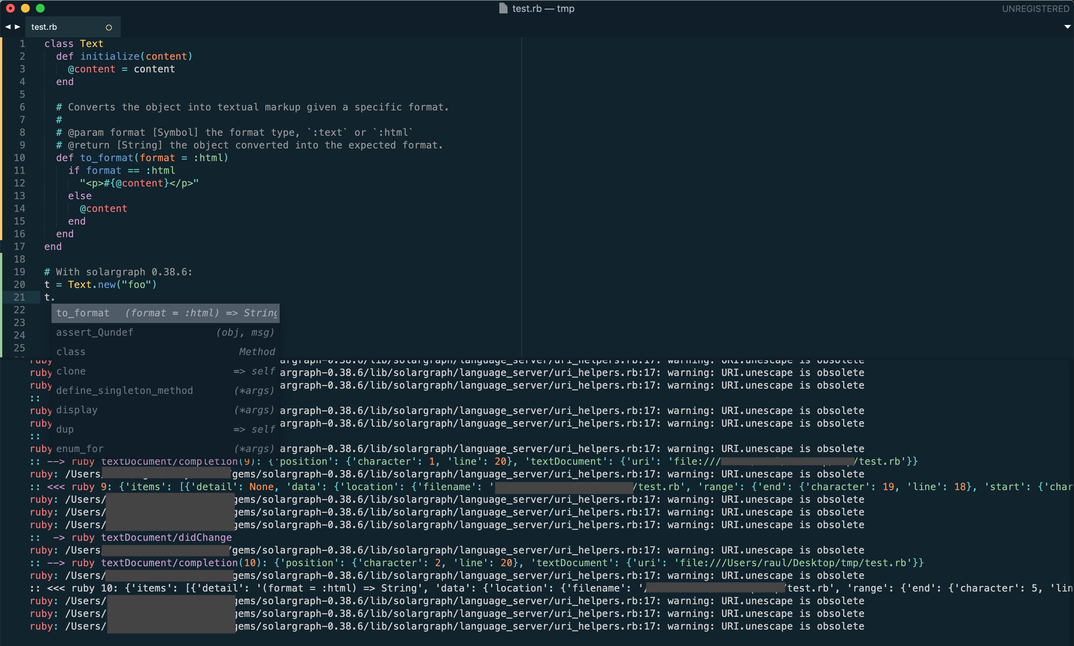Click the Text class name on line 1
The width and height of the screenshot is (1074, 646).
(x=91, y=44)
